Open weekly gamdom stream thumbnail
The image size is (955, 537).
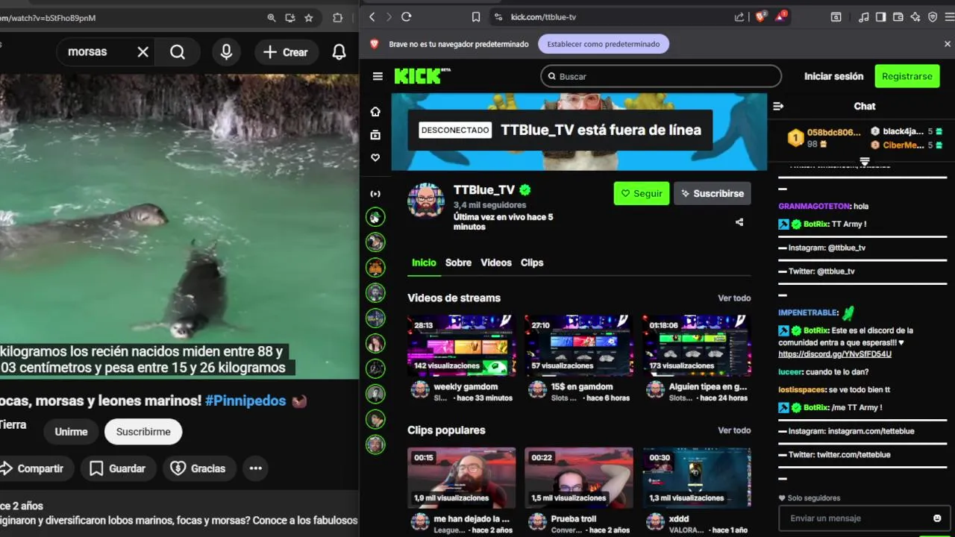pos(461,345)
